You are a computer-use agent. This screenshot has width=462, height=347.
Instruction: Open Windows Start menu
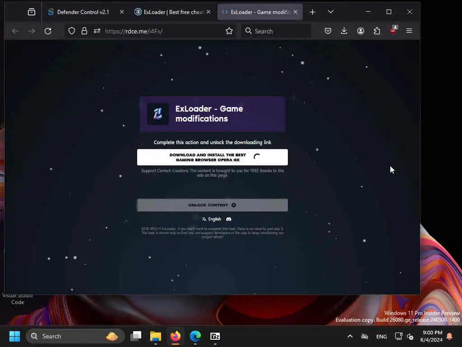[14, 336]
